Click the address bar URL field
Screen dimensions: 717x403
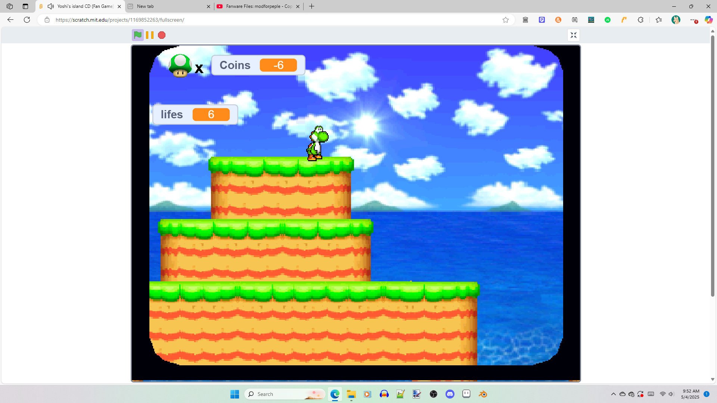(276, 20)
